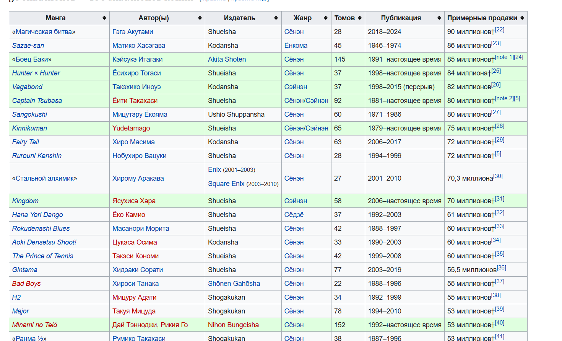562x341 pixels.
Task: Open the Captain Tsubasa link
Action: [x=37, y=101]
